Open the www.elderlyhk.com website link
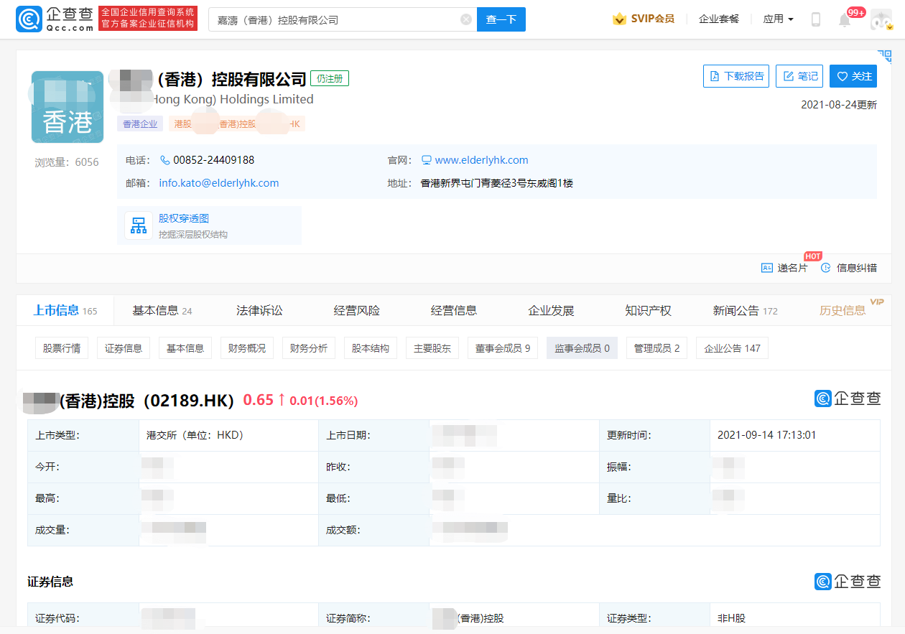The image size is (905, 634). 481,160
